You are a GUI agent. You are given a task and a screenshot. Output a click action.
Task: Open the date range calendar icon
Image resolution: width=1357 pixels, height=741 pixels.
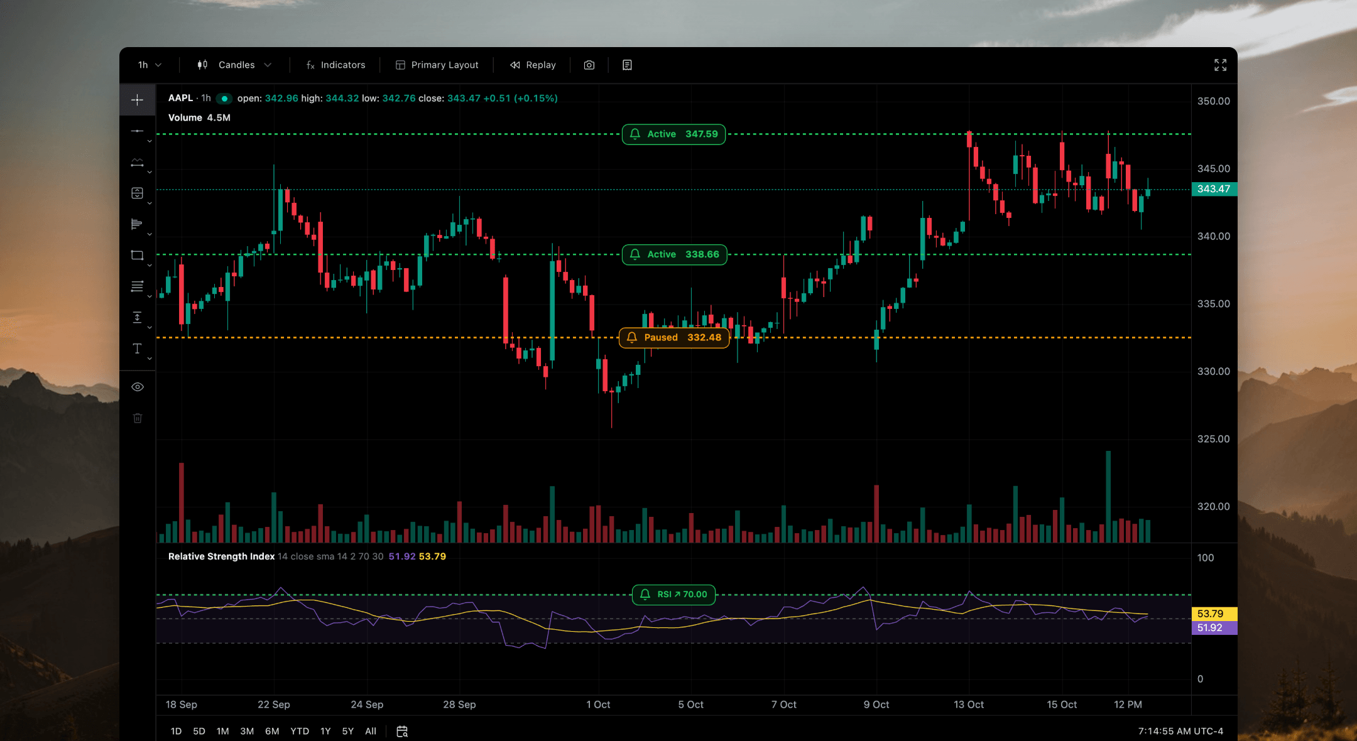pyautogui.click(x=402, y=731)
